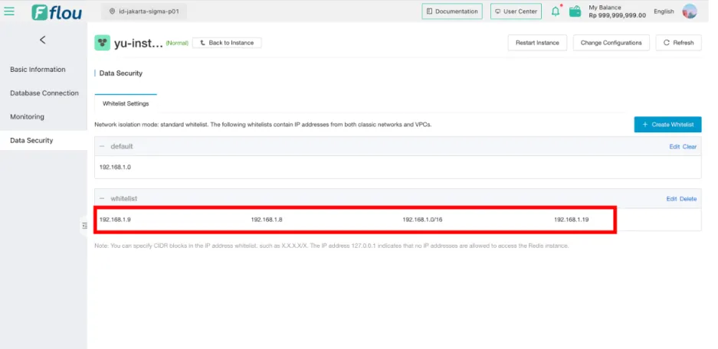This screenshot has height=349, width=718.
Task: Click IP 192.168.1.8
Action: (267, 220)
